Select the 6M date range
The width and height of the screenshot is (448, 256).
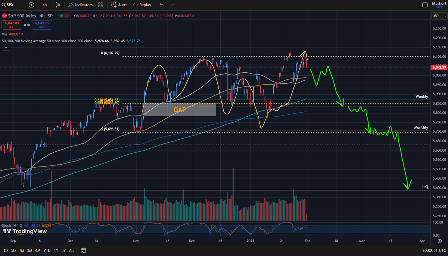coord(38,250)
